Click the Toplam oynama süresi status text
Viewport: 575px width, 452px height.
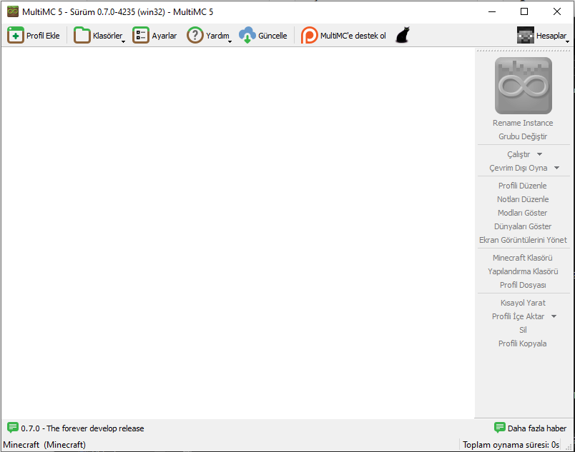[x=511, y=445]
